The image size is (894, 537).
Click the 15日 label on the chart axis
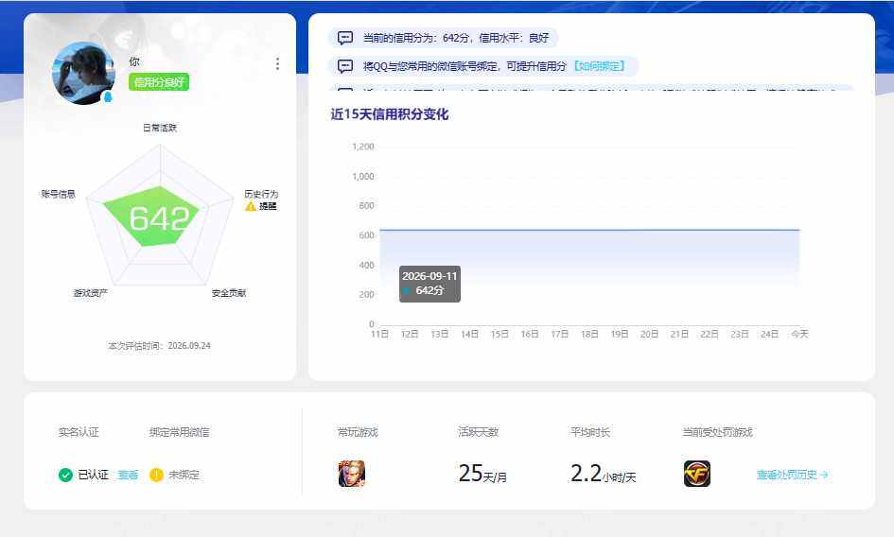click(x=500, y=334)
